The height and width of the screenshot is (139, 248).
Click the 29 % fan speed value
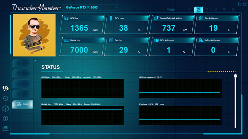point(124,50)
